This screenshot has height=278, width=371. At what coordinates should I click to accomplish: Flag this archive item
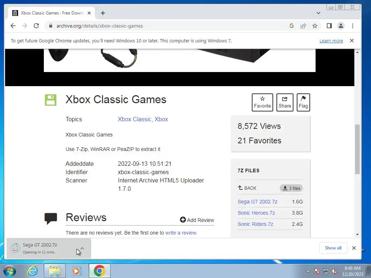click(x=303, y=102)
